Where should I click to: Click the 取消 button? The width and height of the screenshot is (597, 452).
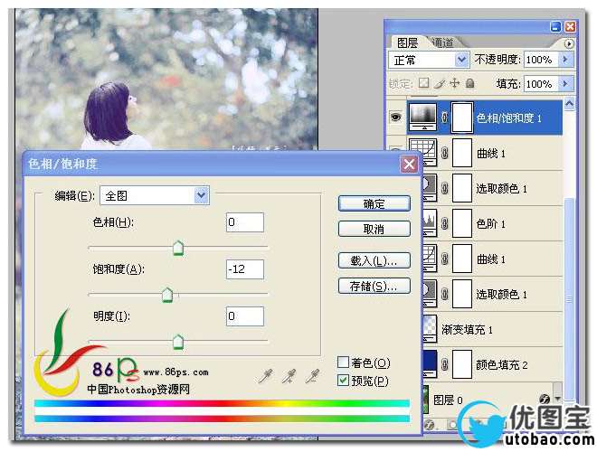(374, 229)
